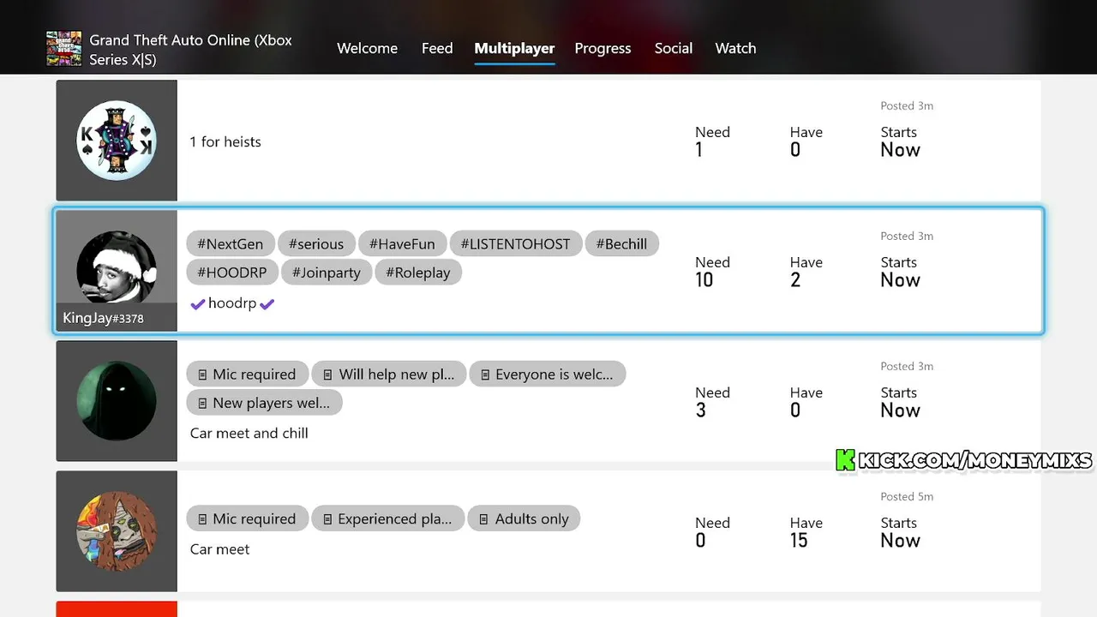Click the tag icon inside 'Will help new pl...' chip

pos(327,374)
